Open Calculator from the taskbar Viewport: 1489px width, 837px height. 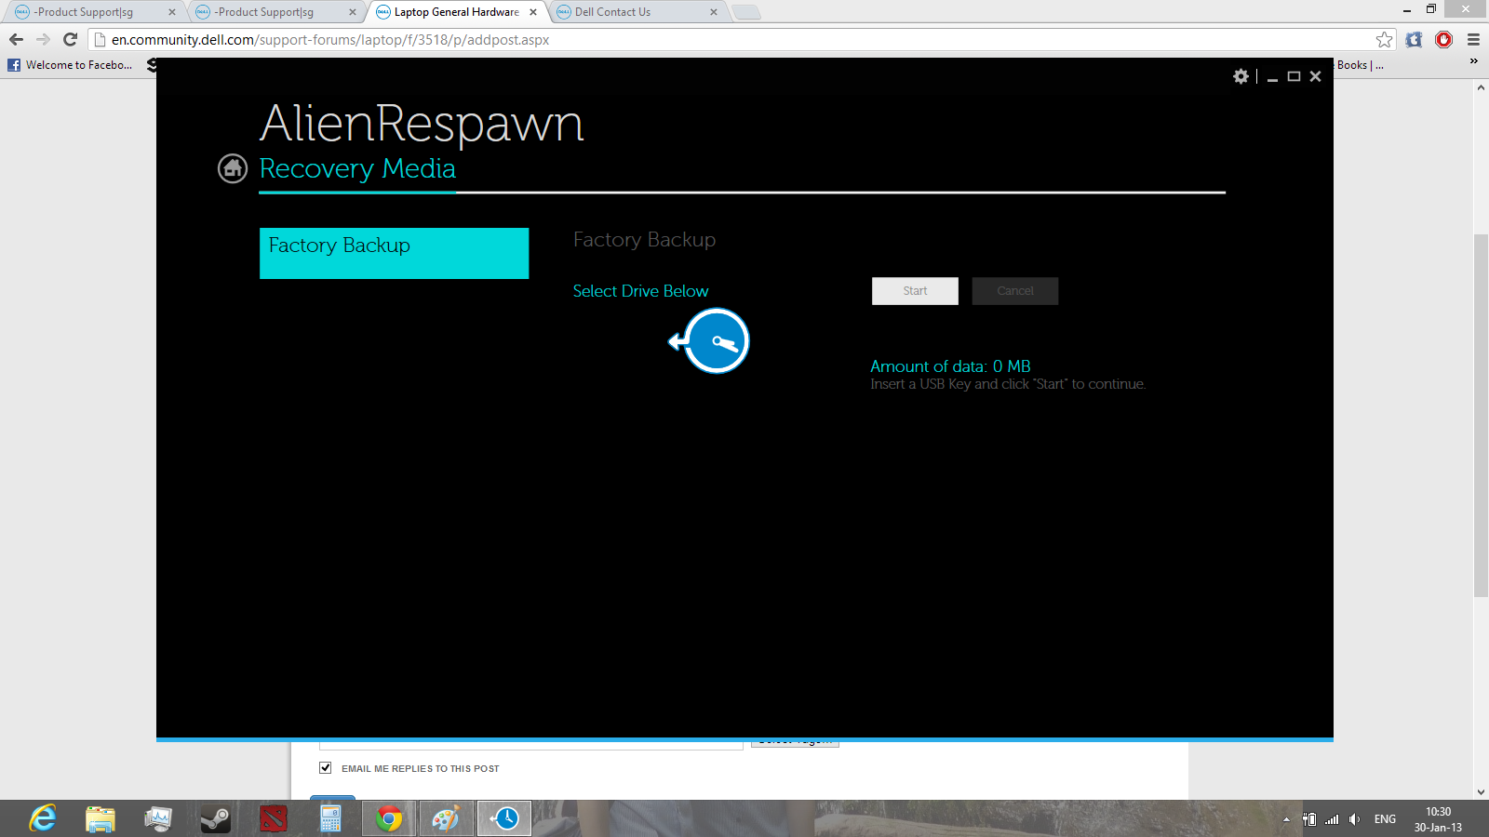coord(330,818)
